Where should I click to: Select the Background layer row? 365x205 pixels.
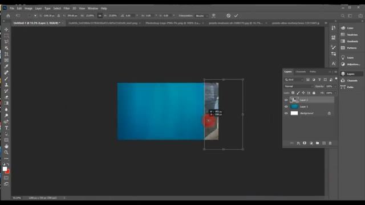309,113
